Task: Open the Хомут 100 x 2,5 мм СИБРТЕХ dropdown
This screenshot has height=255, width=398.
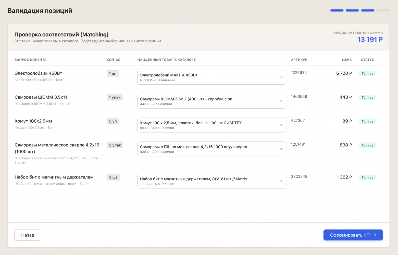Action: [x=212, y=125]
